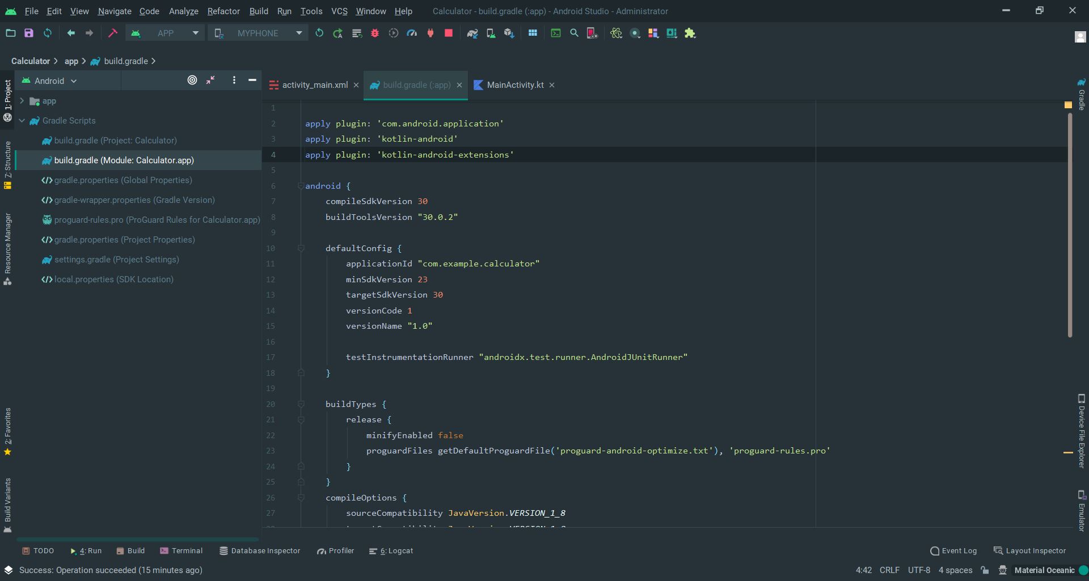Click Select Opened File target icon

[192, 80]
